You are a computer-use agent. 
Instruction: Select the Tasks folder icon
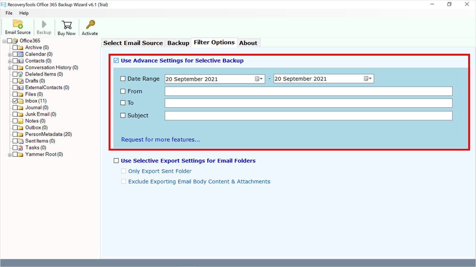point(21,148)
